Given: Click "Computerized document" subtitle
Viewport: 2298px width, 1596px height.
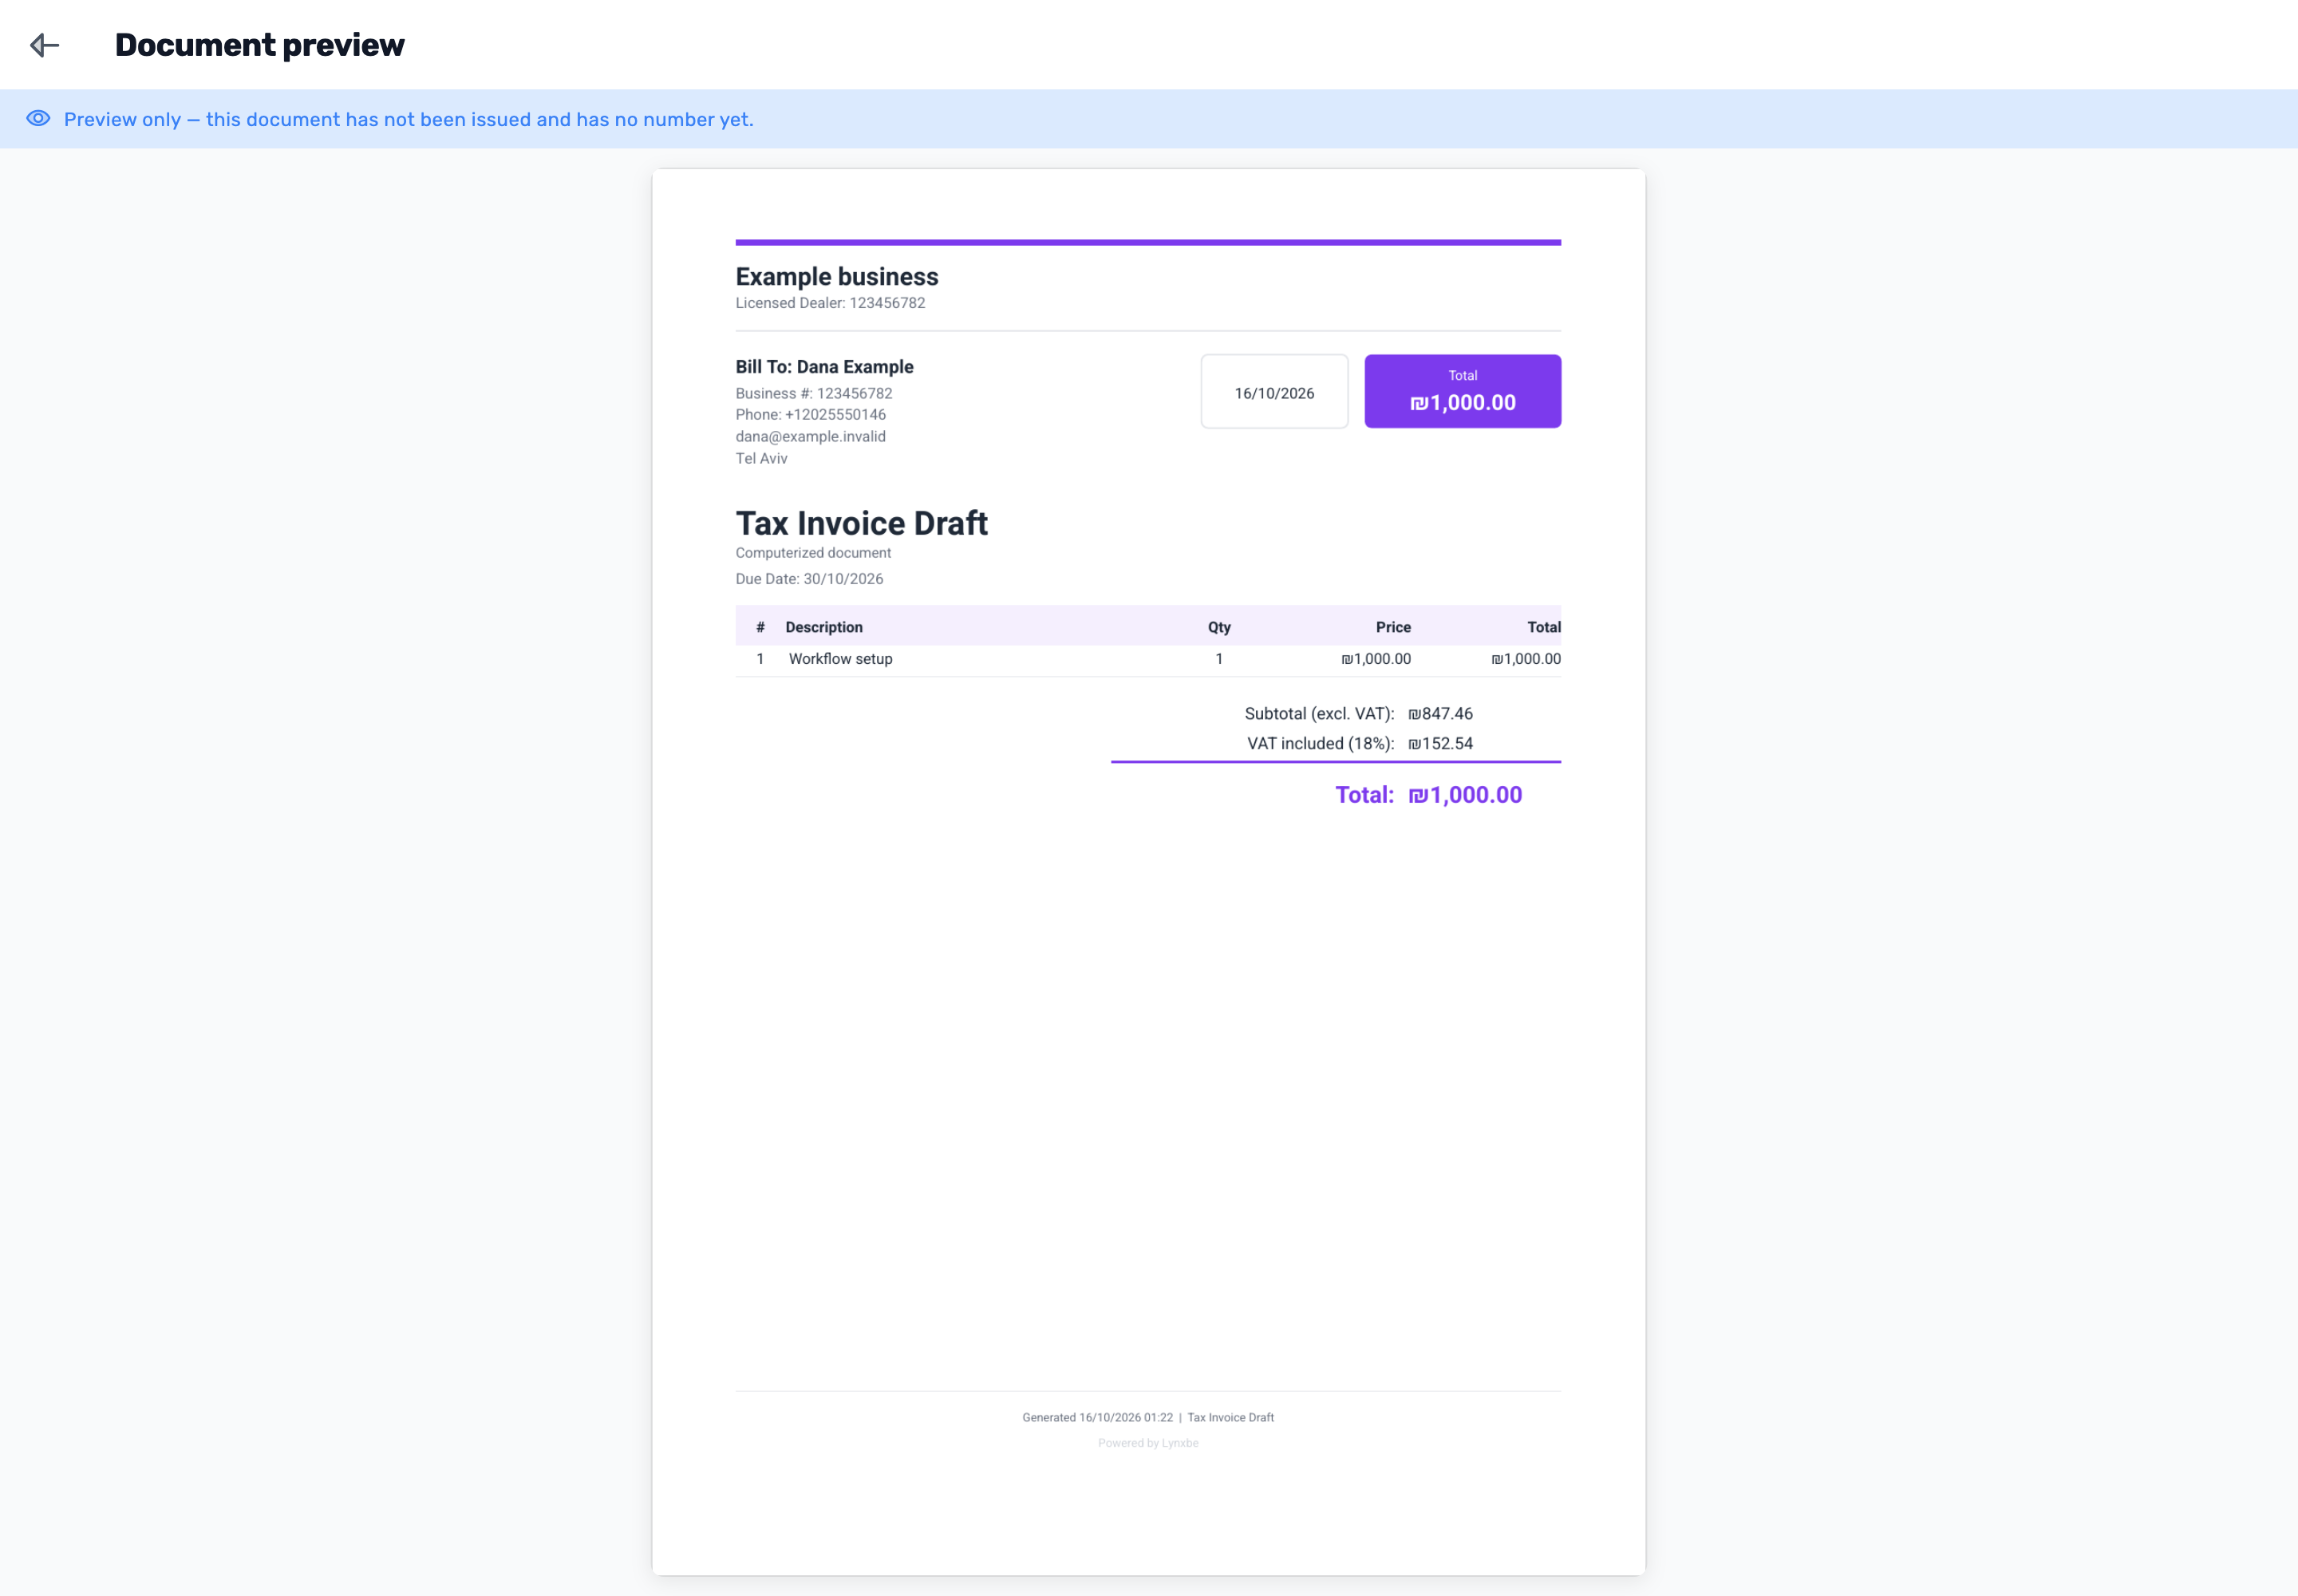Looking at the screenshot, I should (813, 553).
